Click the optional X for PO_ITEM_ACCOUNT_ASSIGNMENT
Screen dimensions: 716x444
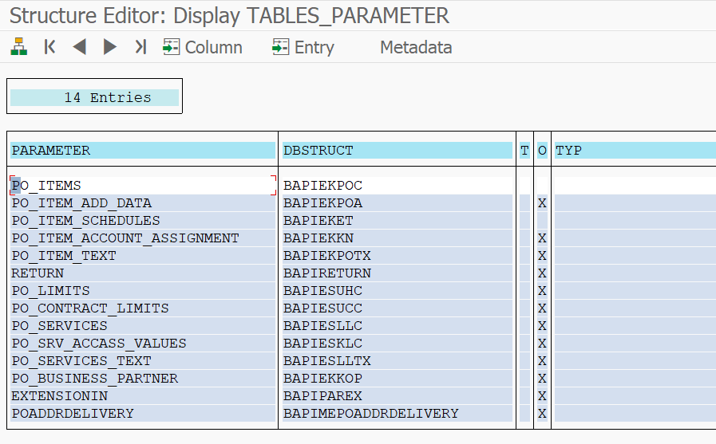(542, 238)
